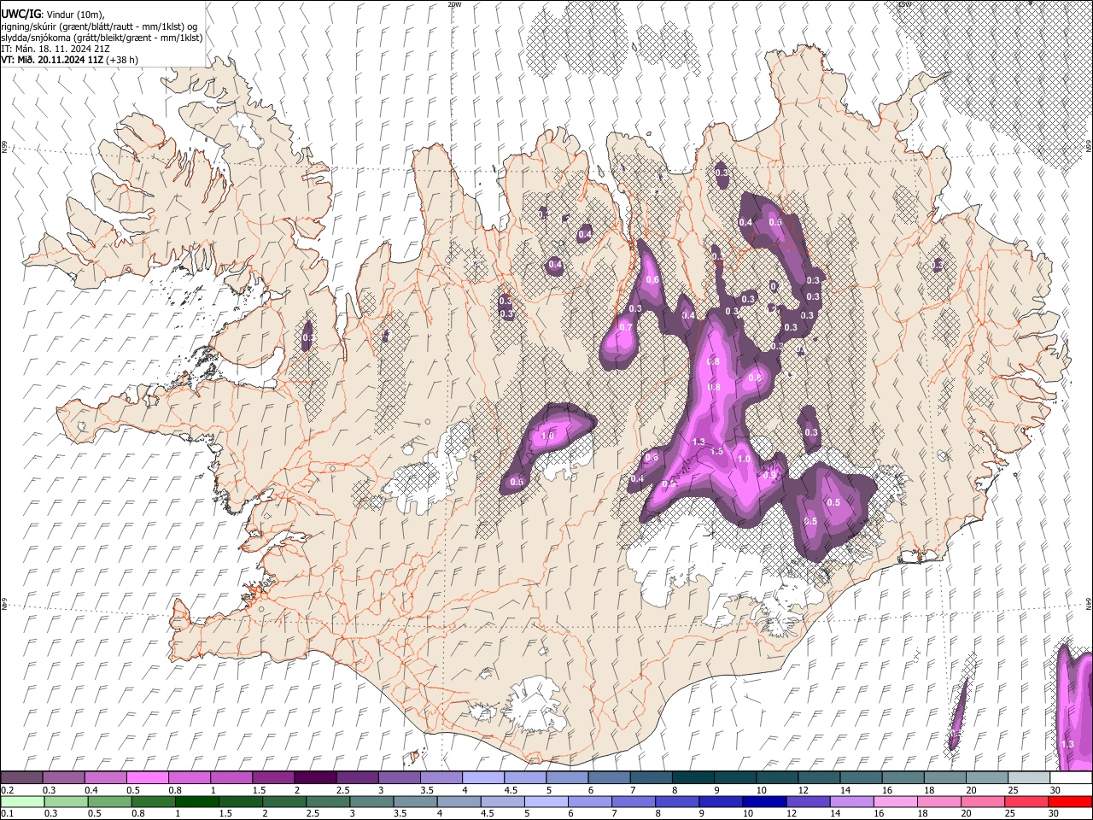1093x820 pixels.
Task: Click the lower legend swatch labeled 0.3
Action: pyautogui.click(x=66, y=801)
